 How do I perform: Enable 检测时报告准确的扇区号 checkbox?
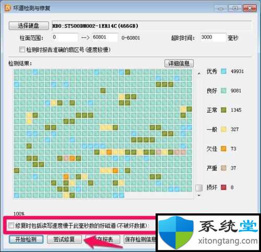(x=22, y=50)
